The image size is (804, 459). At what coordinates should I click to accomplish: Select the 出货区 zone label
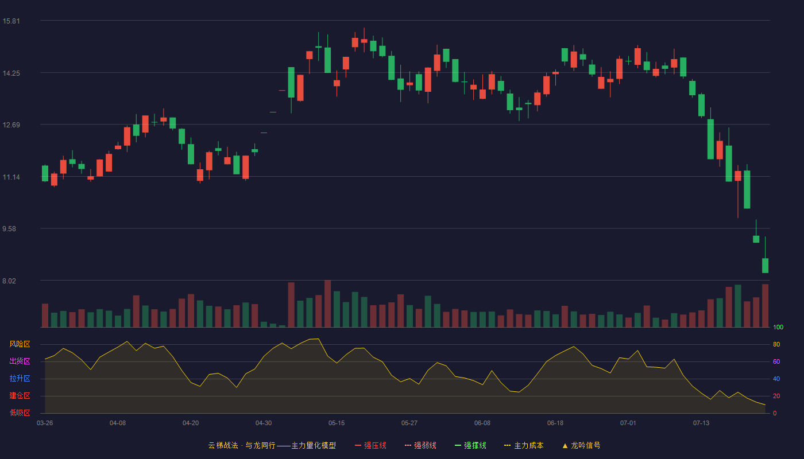[x=20, y=361]
